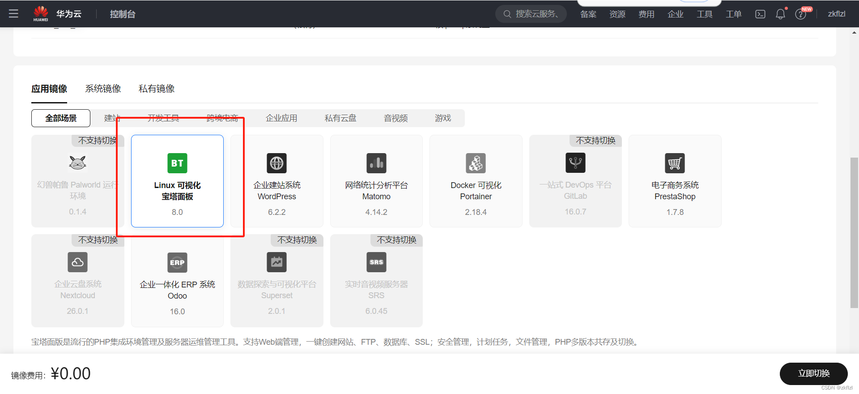Select the 企业应用 scenario filter
Screen dimensions: 859x394
click(x=281, y=118)
